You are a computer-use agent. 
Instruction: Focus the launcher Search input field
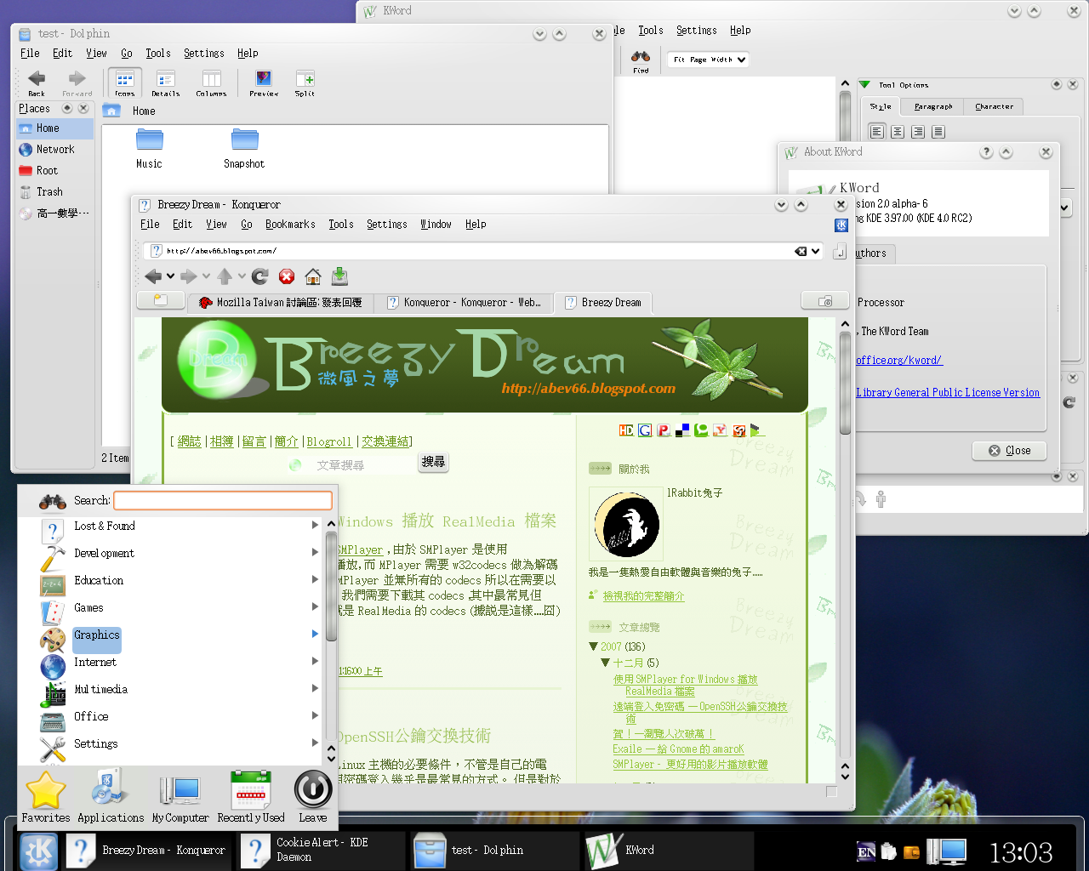(223, 500)
